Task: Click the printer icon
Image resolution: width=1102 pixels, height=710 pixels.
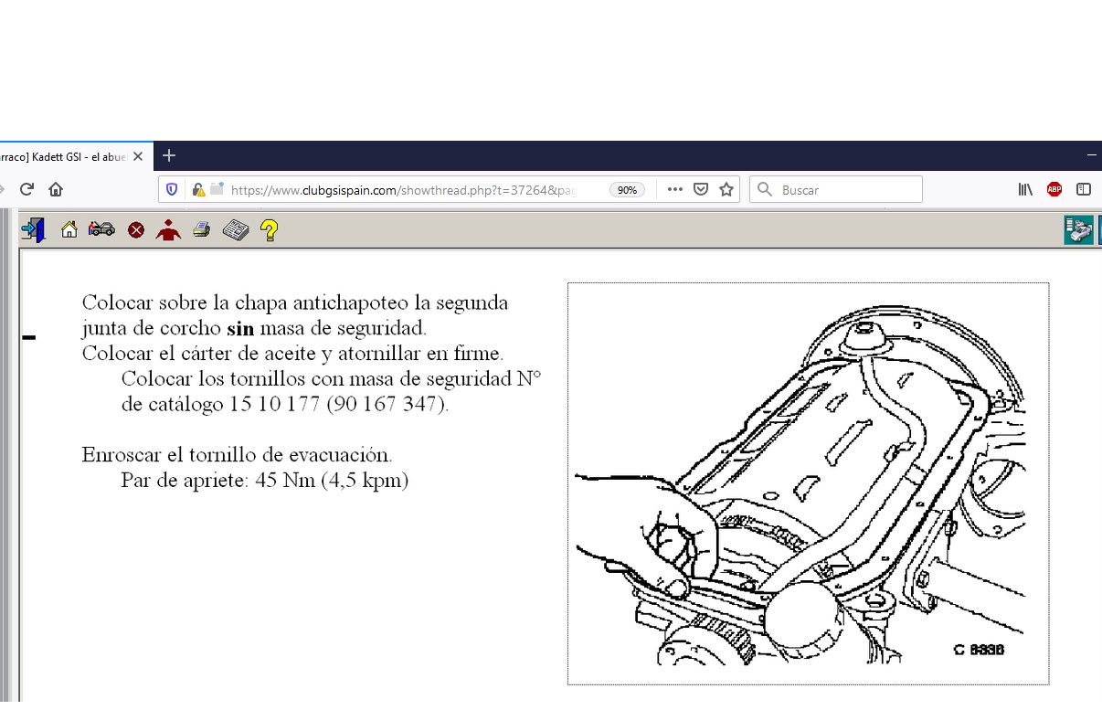Action: (202, 230)
